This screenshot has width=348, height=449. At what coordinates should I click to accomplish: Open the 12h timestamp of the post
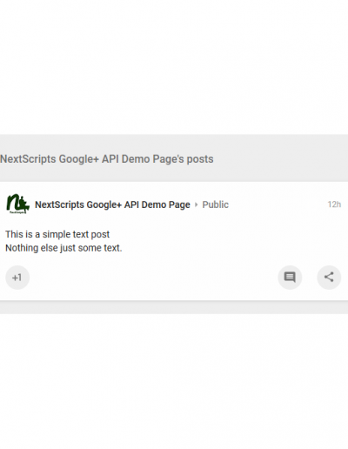pyautogui.click(x=334, y=204)
